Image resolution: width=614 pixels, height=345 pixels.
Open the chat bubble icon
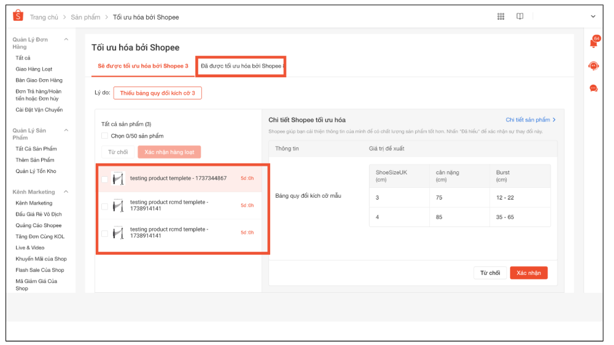[x=593, y=88]
